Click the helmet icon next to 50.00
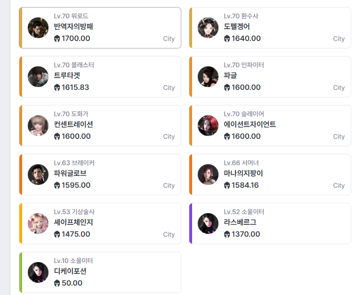Viewport: 355px width, 295px height. coord(57,283)
